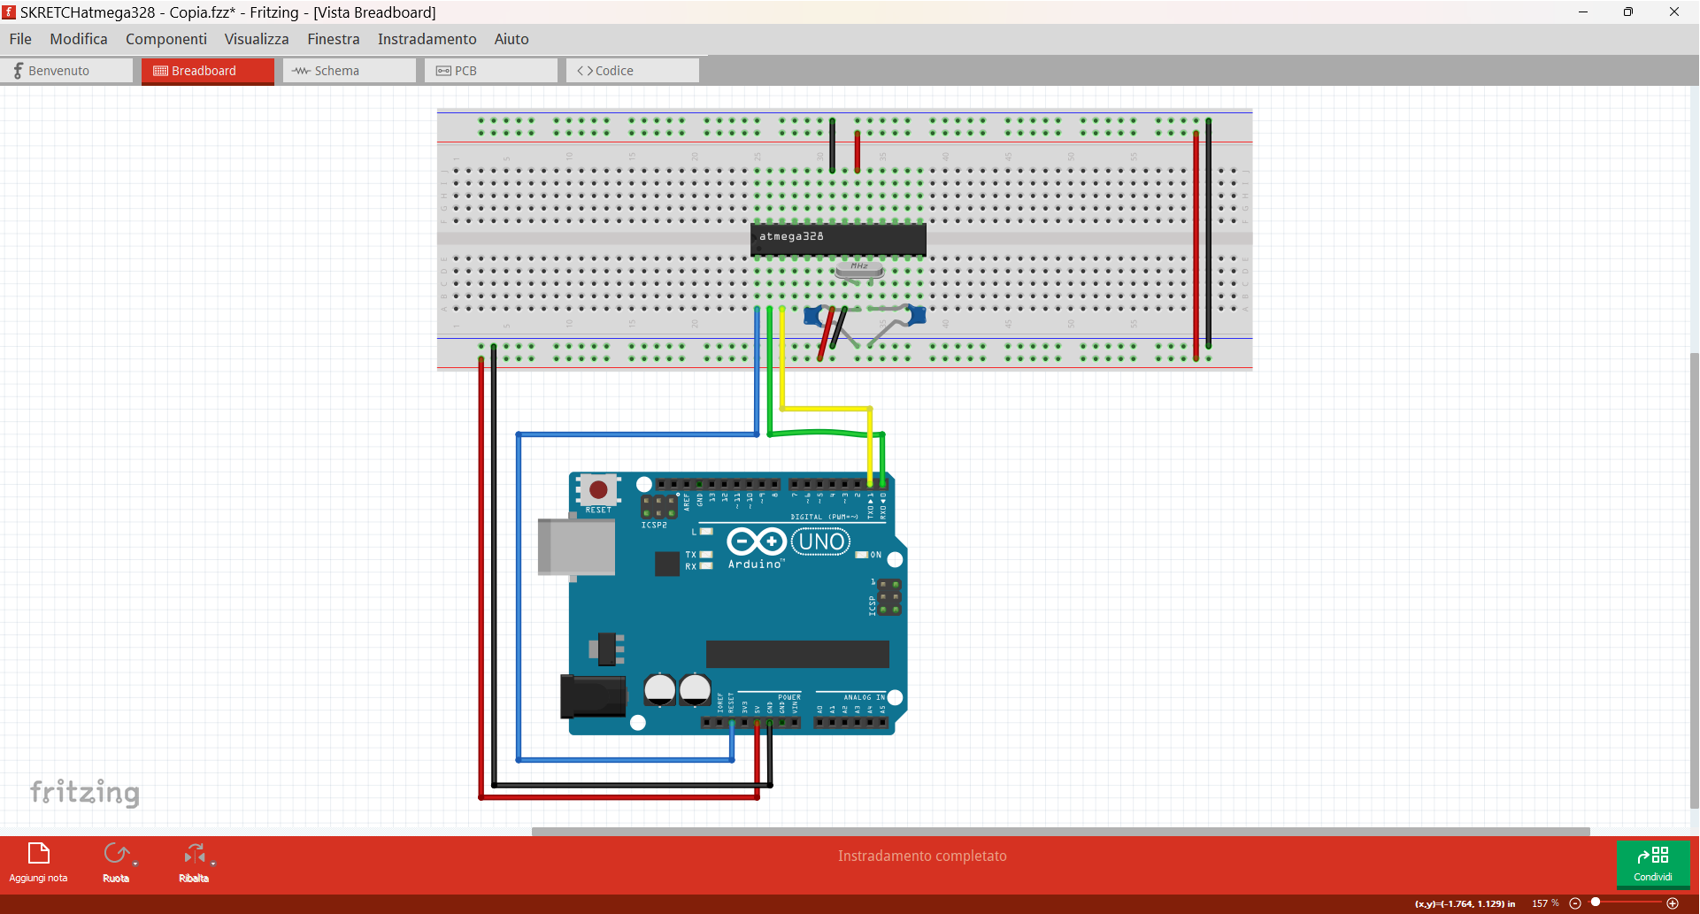Open the Modifica menu
This screenshot has width=1700, height=914.
point(79,39)
